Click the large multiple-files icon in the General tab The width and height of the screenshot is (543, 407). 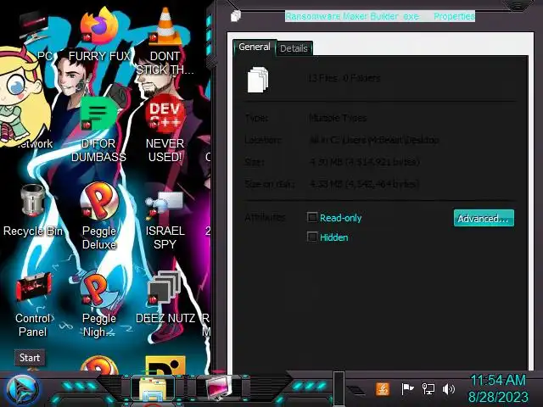(x=258, y=80)
